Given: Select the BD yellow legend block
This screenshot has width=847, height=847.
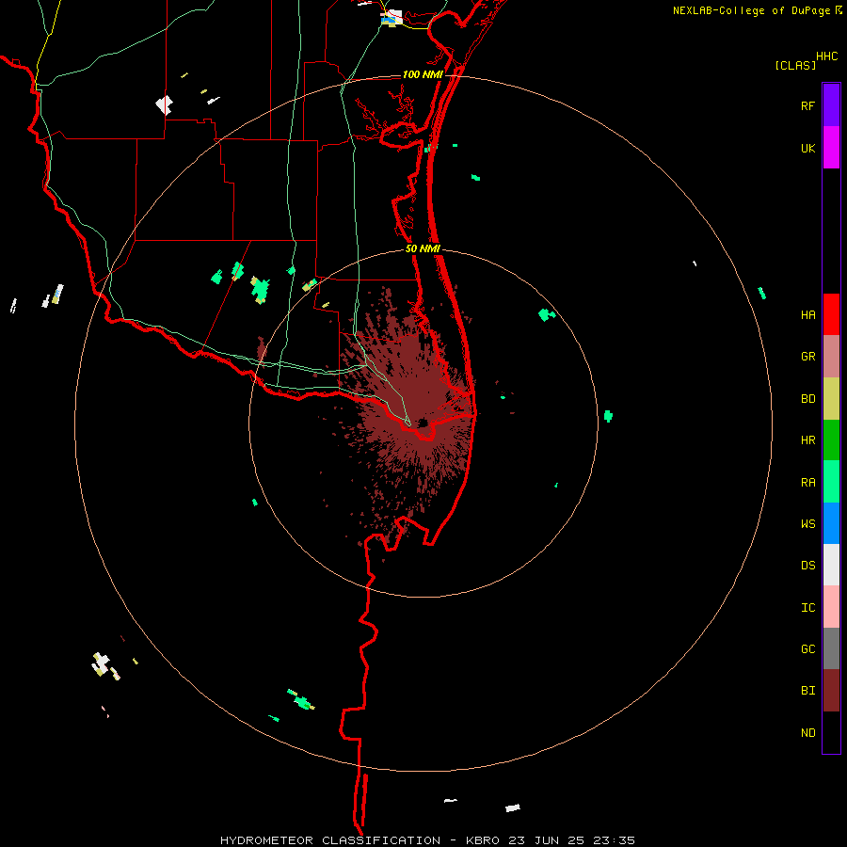Looking at the screenshot, I should 831,399.
